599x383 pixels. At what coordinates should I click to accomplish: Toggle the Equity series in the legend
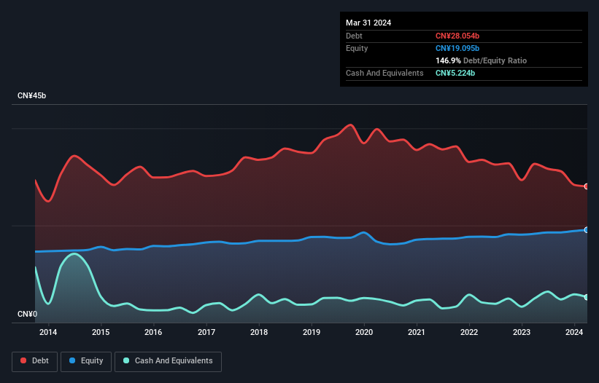pos(87,361)
